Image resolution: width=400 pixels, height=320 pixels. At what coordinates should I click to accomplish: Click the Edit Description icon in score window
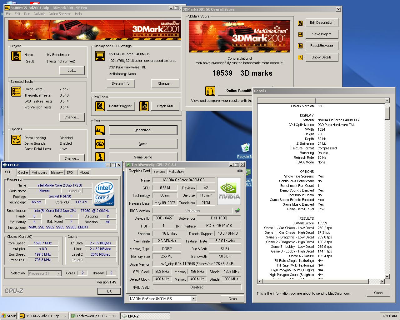tap(300, 23)
